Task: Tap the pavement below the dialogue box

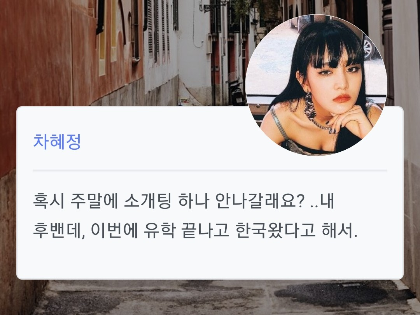Action: point(210,297)
